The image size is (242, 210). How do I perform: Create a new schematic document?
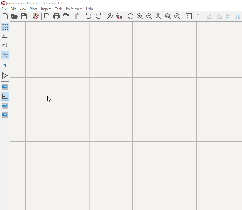point(5,16)
